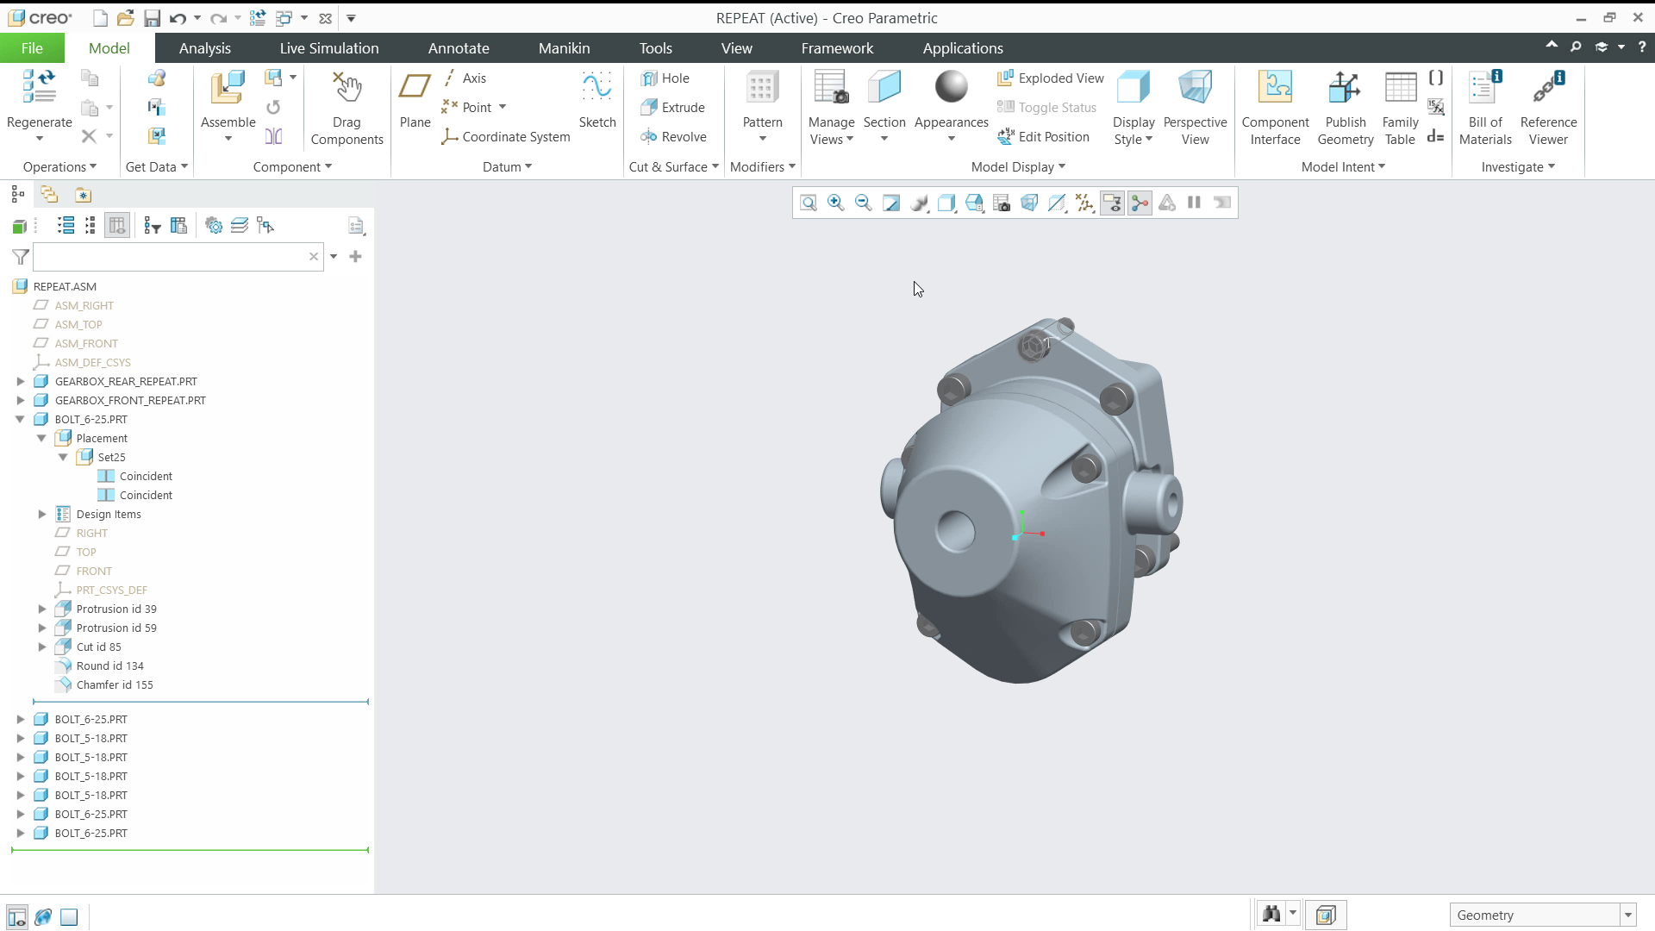Expand GEARBOX_REAR_REPEAT.PRT tree node
The image size is (1655, 931).
coord(21,381)
